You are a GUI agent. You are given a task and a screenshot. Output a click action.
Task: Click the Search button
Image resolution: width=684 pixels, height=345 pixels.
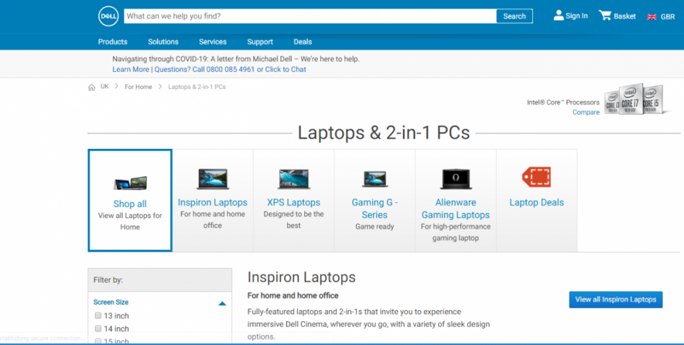514,16
